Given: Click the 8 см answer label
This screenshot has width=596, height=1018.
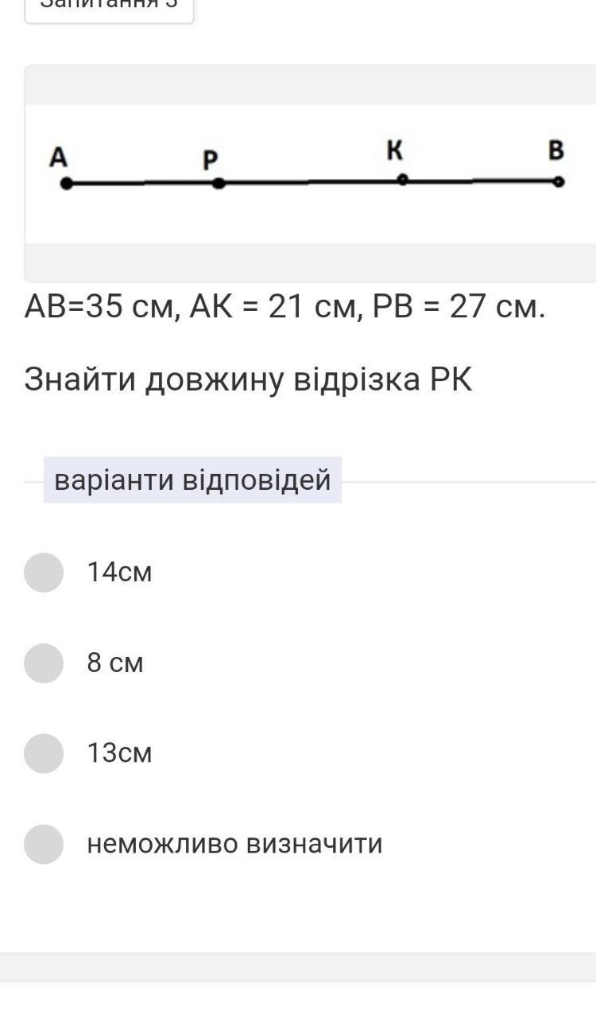Looking at the screenshot, I should pos(115,663).
